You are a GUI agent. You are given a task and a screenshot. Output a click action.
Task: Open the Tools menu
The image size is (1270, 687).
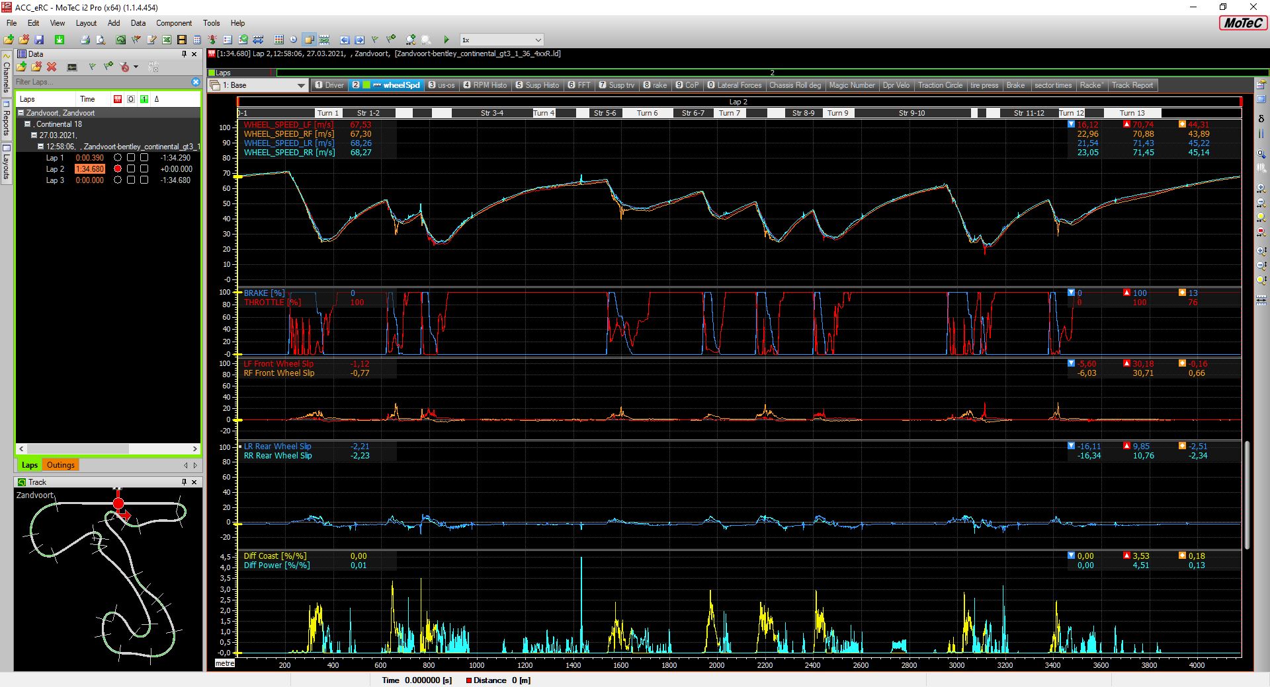point(211,23)
